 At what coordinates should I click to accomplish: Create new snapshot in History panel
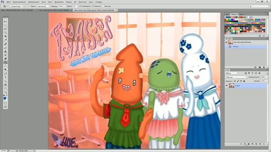coord(260,67)
